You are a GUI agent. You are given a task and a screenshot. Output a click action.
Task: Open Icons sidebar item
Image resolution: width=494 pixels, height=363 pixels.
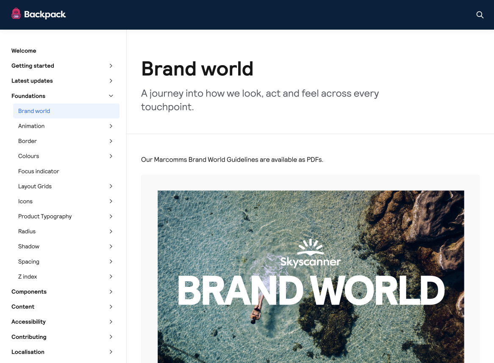click(25, 201)
